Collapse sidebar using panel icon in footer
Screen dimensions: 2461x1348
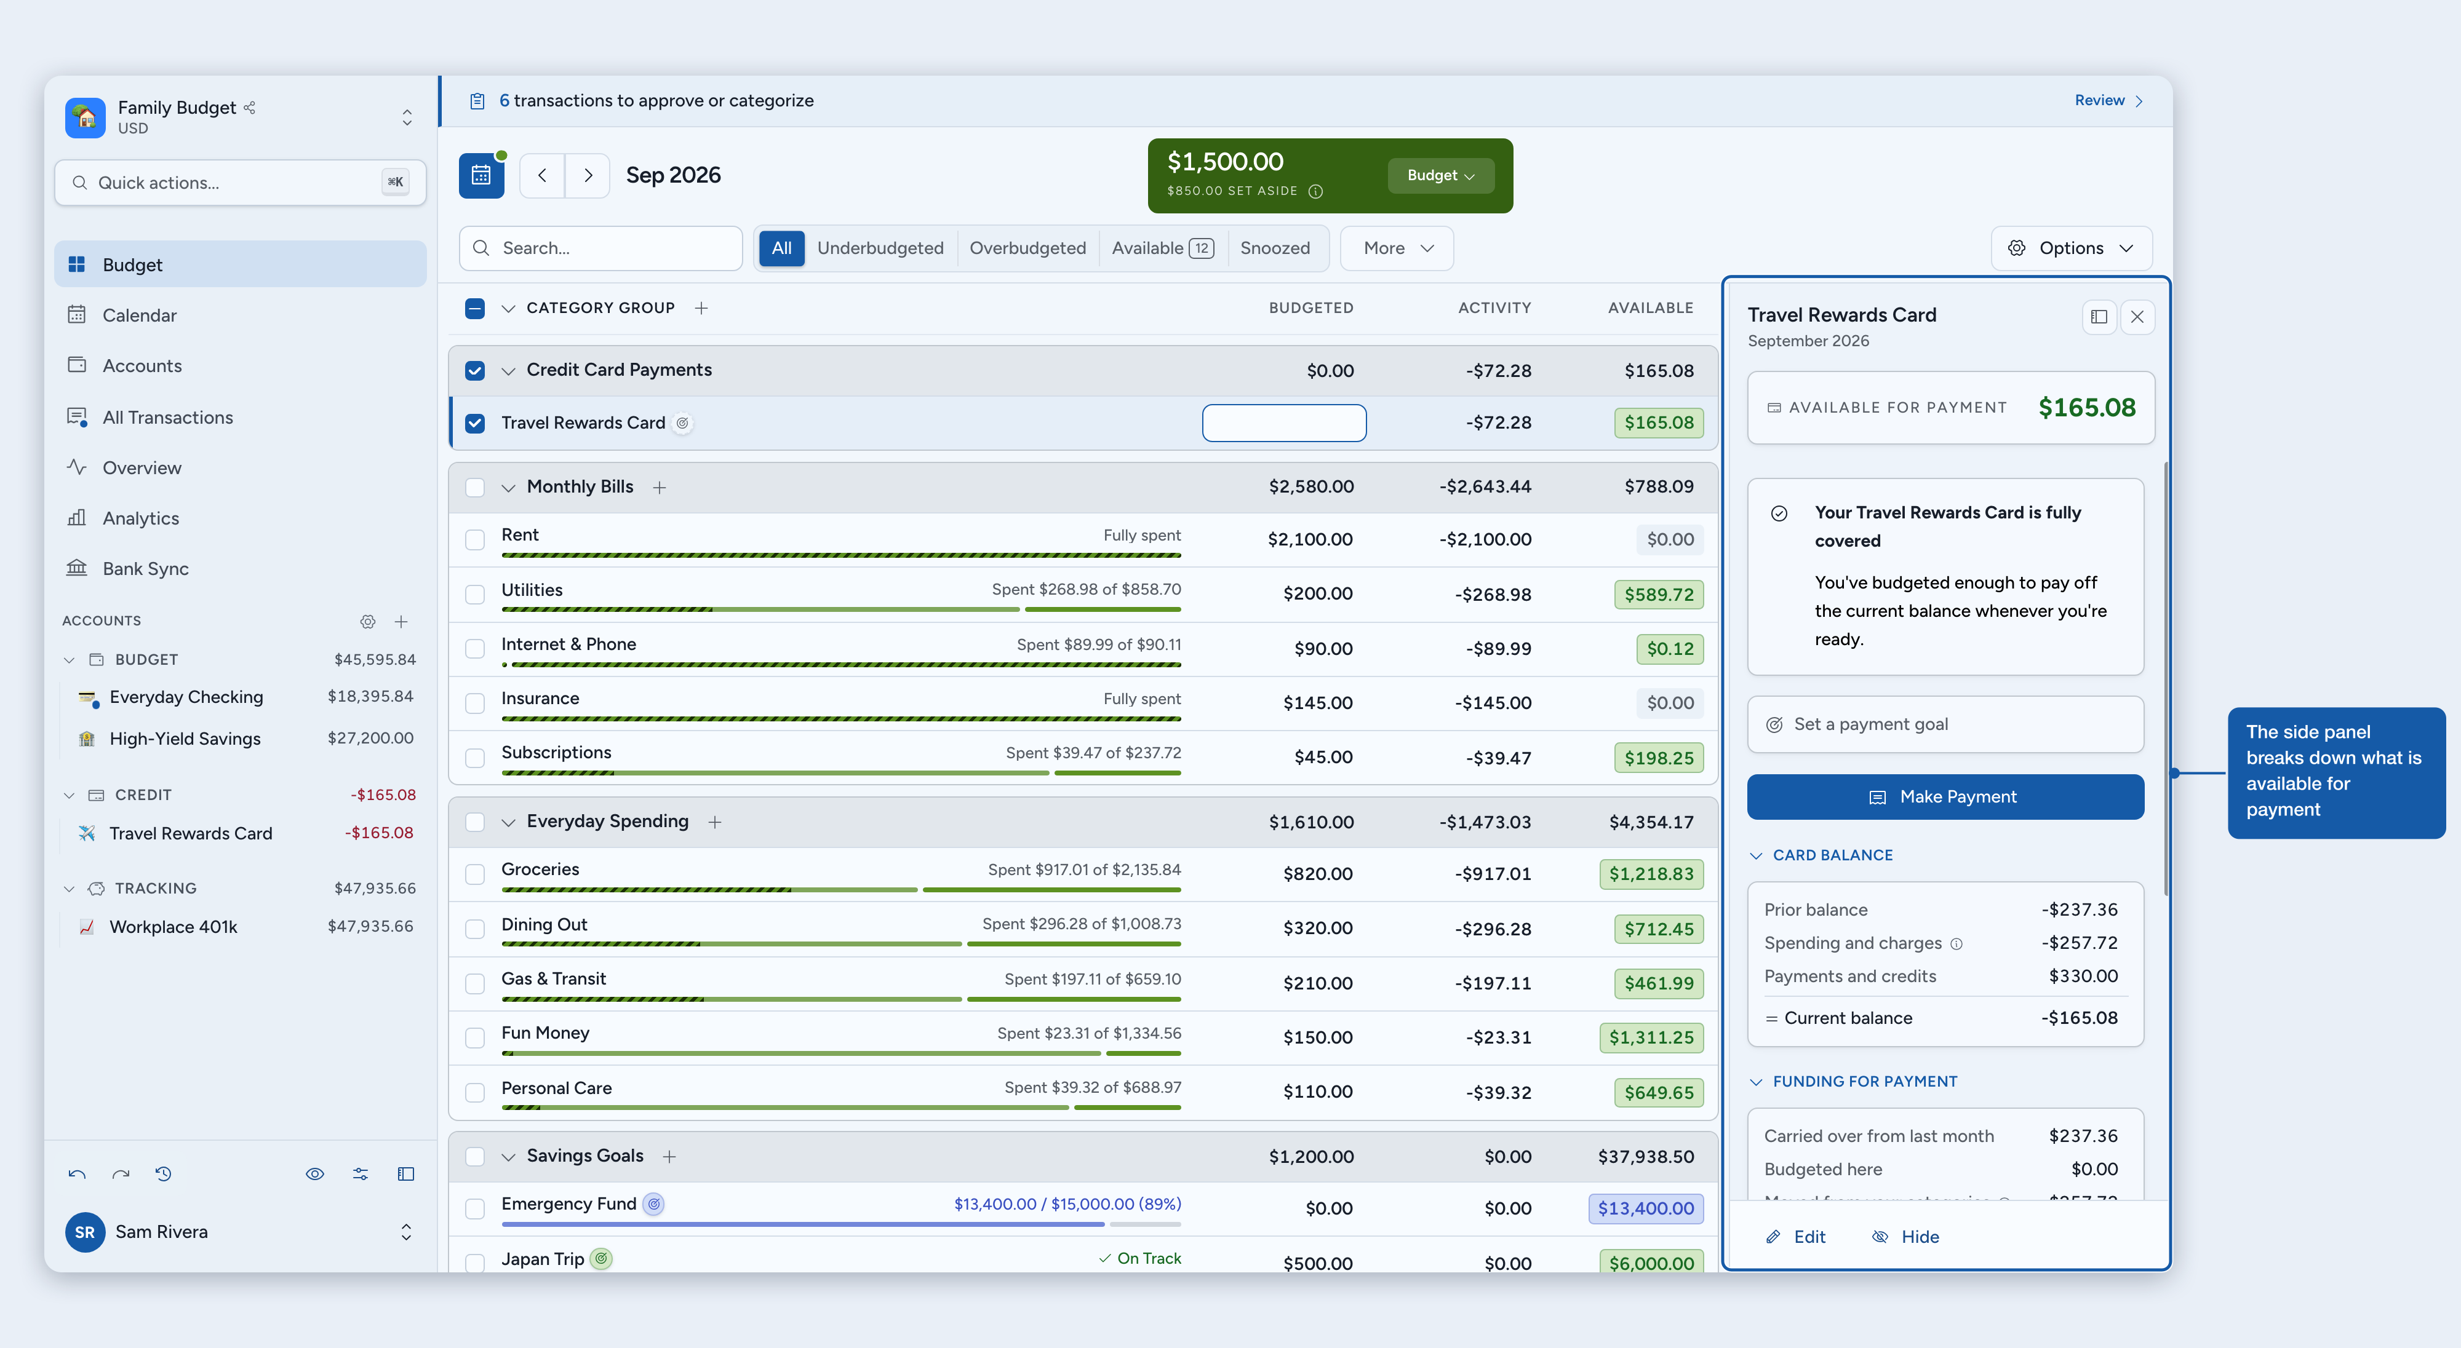tap(406, 1173)
